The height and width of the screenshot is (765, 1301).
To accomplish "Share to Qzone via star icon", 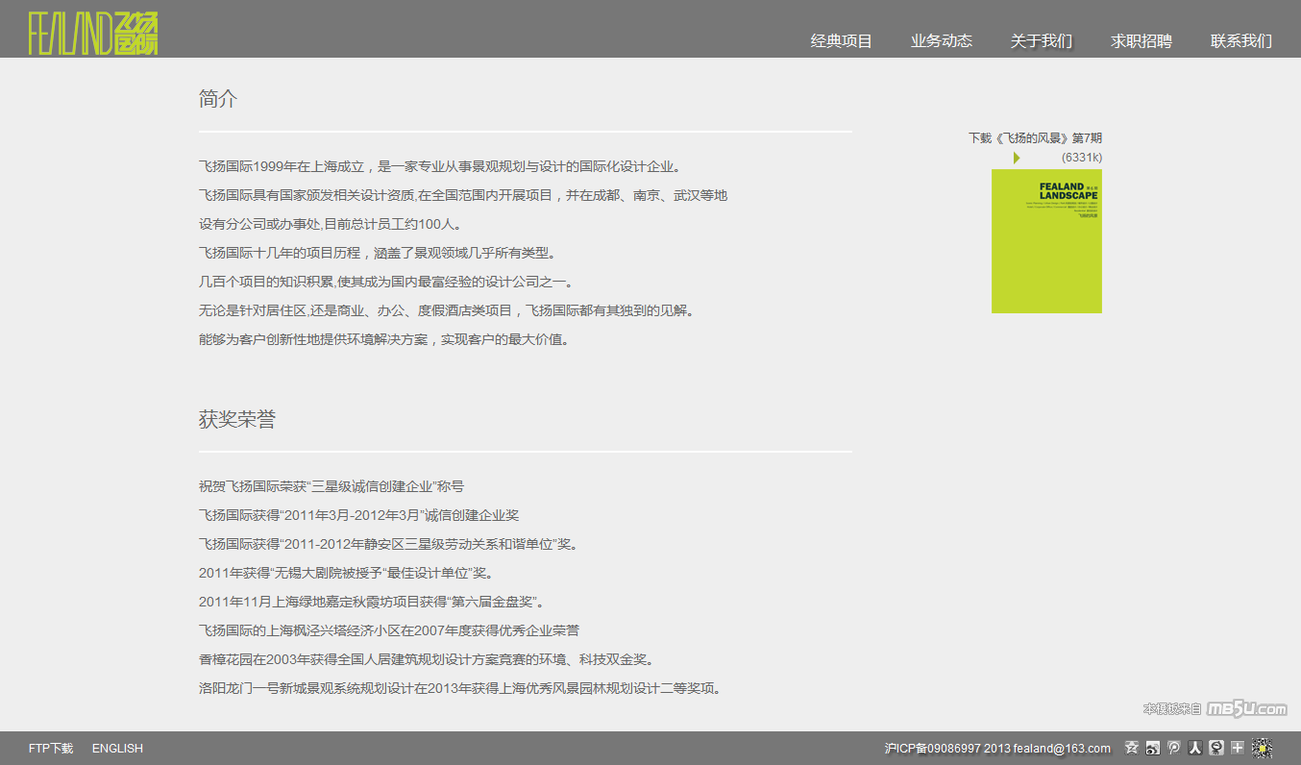I will click(x=1132, y=748).
